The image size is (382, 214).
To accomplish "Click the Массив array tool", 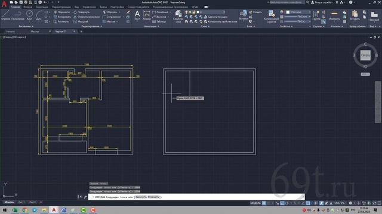I will point(109,21).
